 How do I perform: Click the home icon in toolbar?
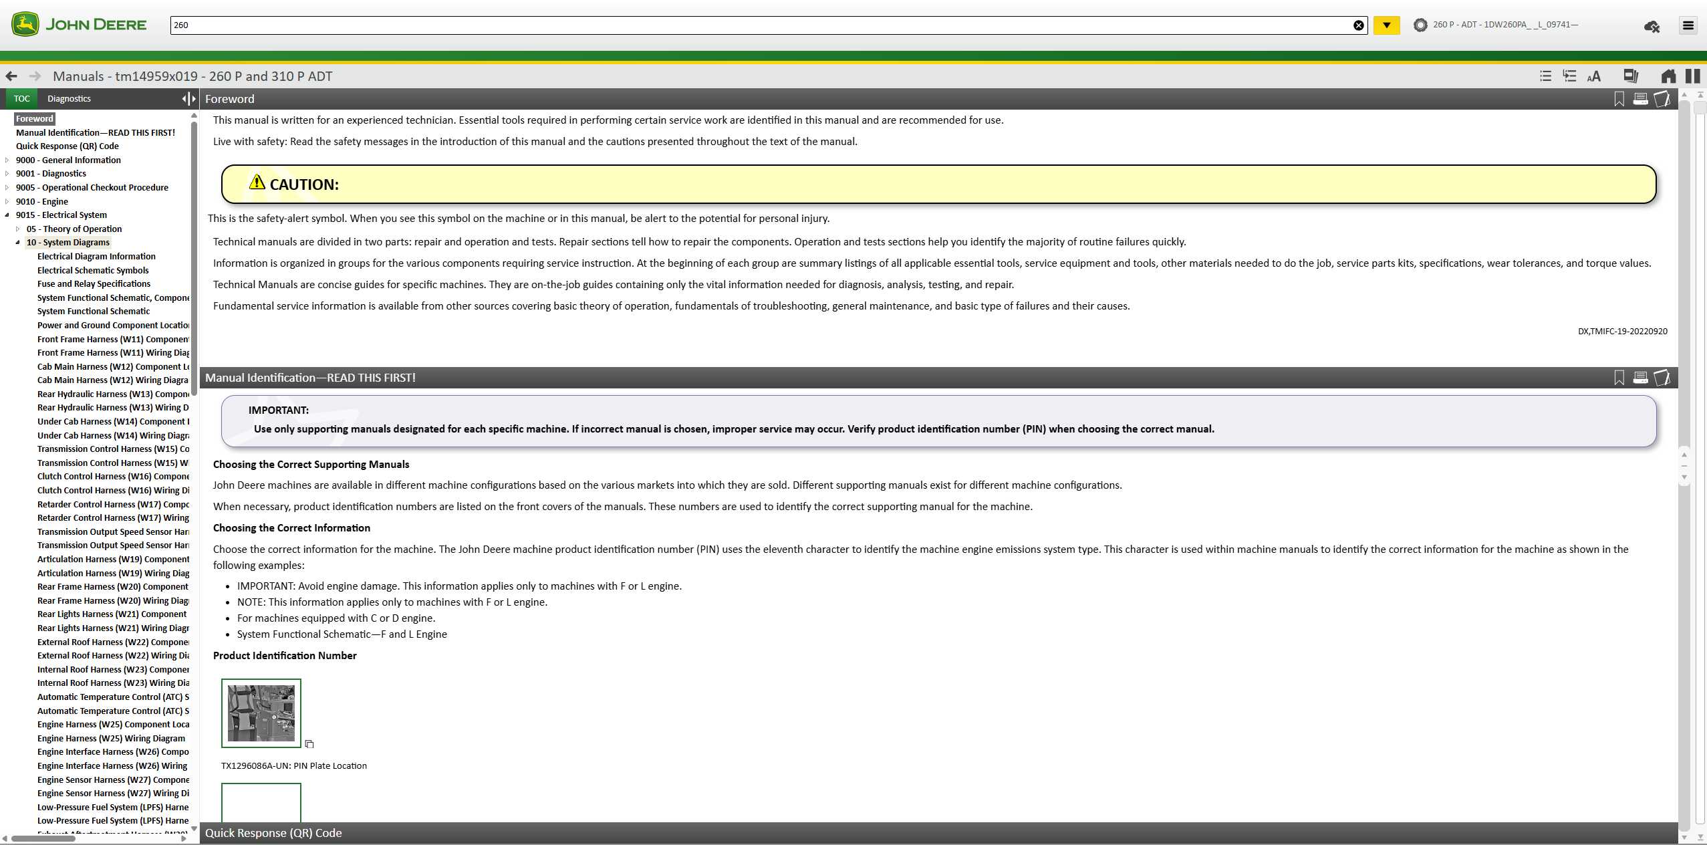tap(1668, 76)
